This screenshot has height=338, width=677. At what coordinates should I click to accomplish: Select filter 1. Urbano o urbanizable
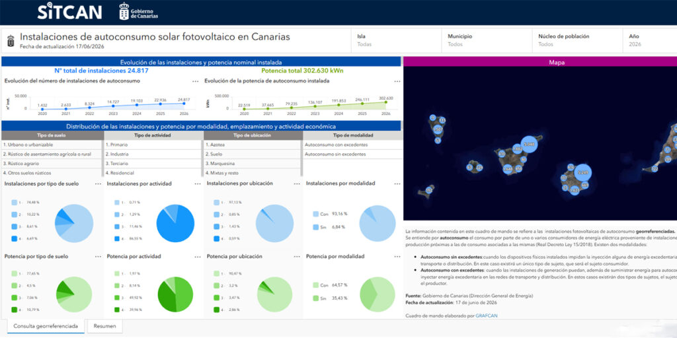coord(53,145)
